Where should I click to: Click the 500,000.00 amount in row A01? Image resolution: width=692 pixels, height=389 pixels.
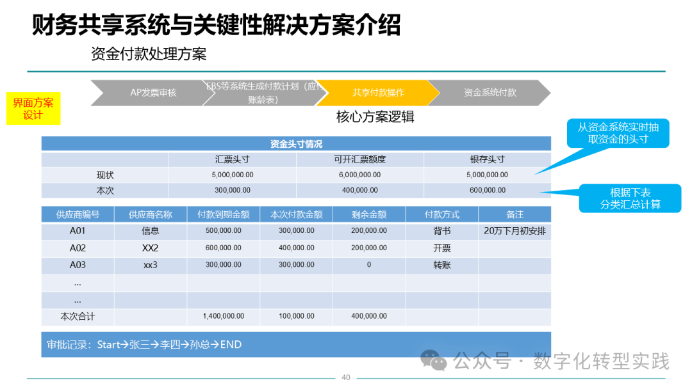224,231
